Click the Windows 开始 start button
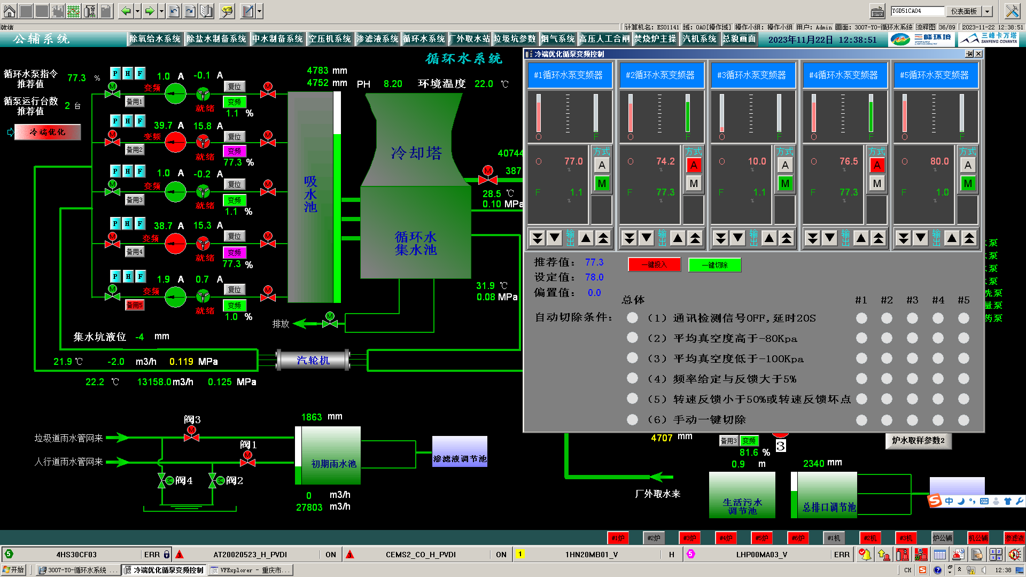The image size is (1026, 577). [13, 570]
